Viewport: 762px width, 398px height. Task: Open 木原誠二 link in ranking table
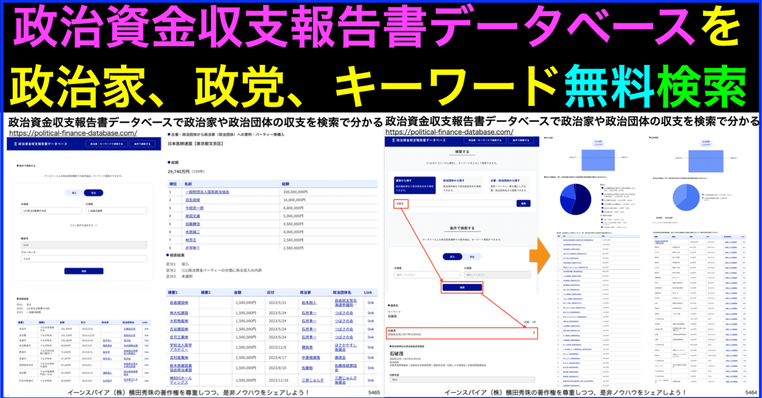192,232
